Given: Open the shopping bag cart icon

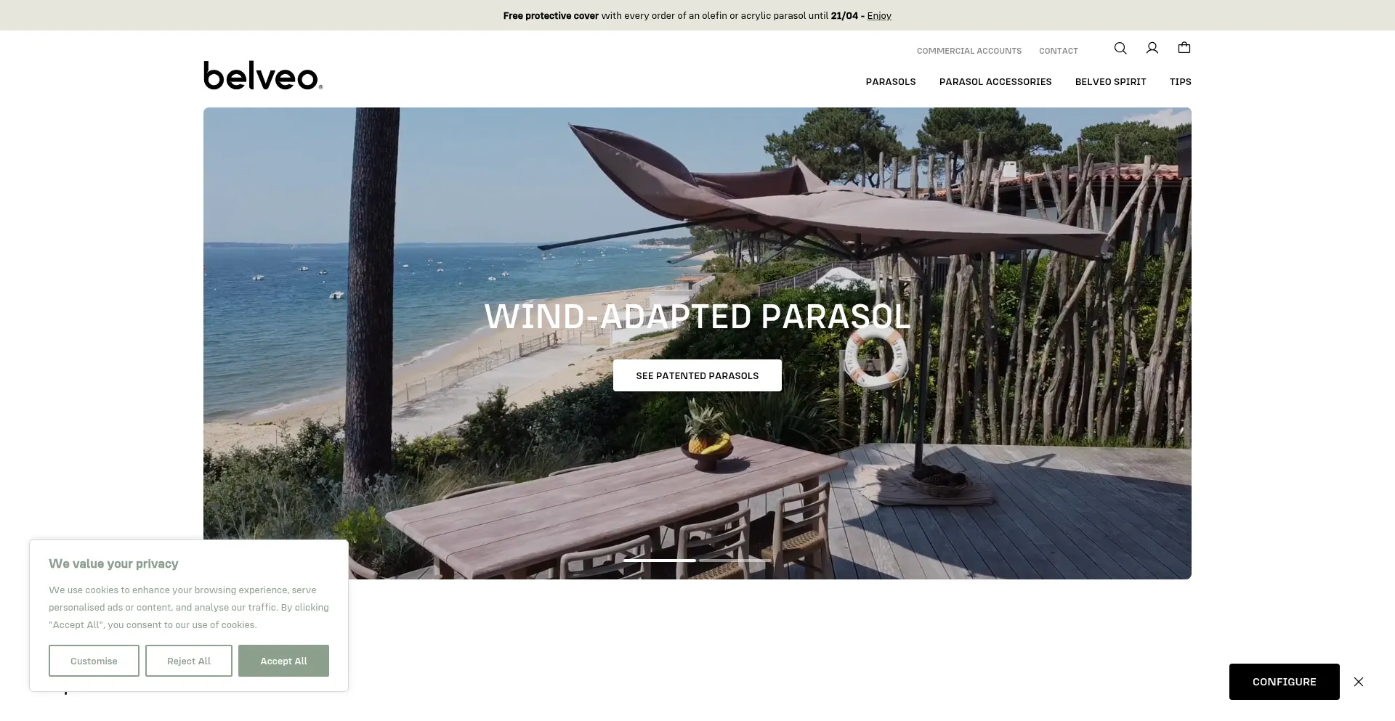Looking at the screenshot, I should tap(1184, 48).
